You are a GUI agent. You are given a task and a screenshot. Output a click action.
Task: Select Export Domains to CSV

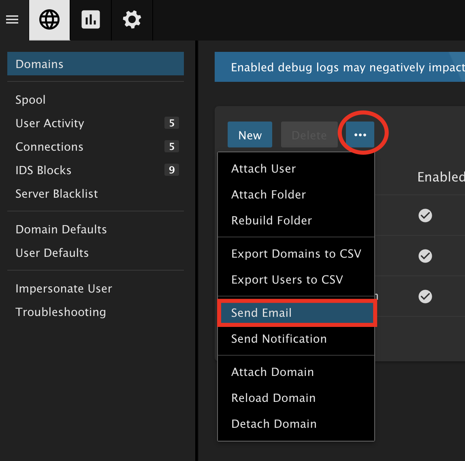pyautogui.click(x=296, y=254)
